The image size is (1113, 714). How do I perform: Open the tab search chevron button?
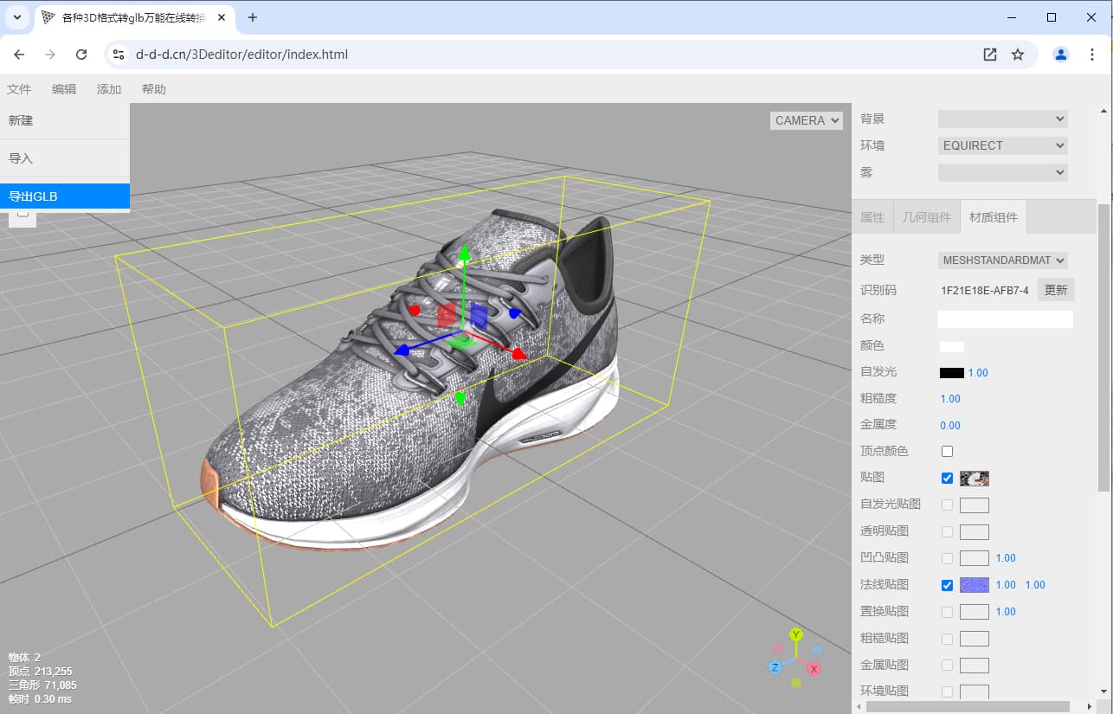point(17,17)
